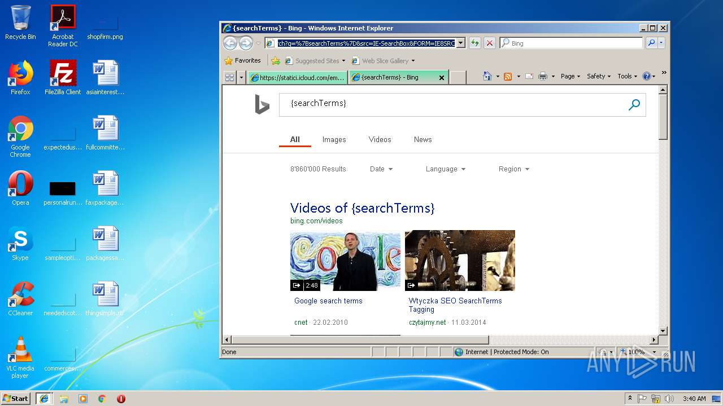Click the IE Forward navigation button
The height and width of the screenshot is (406, 723).
pos(246,43)
